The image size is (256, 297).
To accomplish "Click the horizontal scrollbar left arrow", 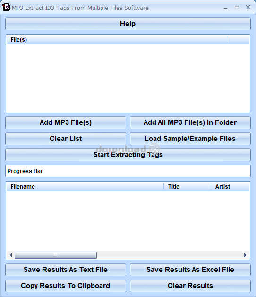I will click(11, 255).
